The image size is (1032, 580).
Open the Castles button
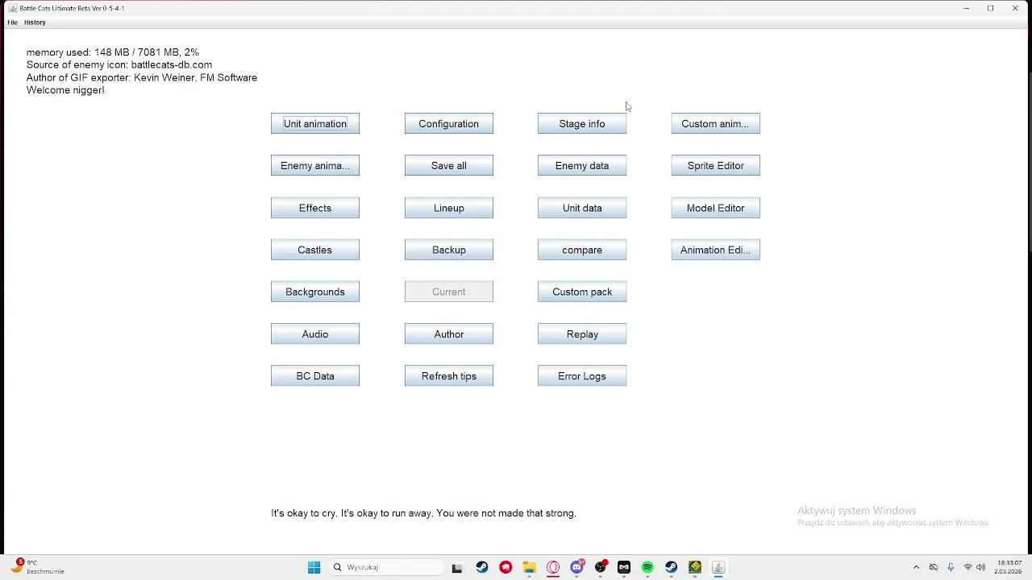click(315, 250)
